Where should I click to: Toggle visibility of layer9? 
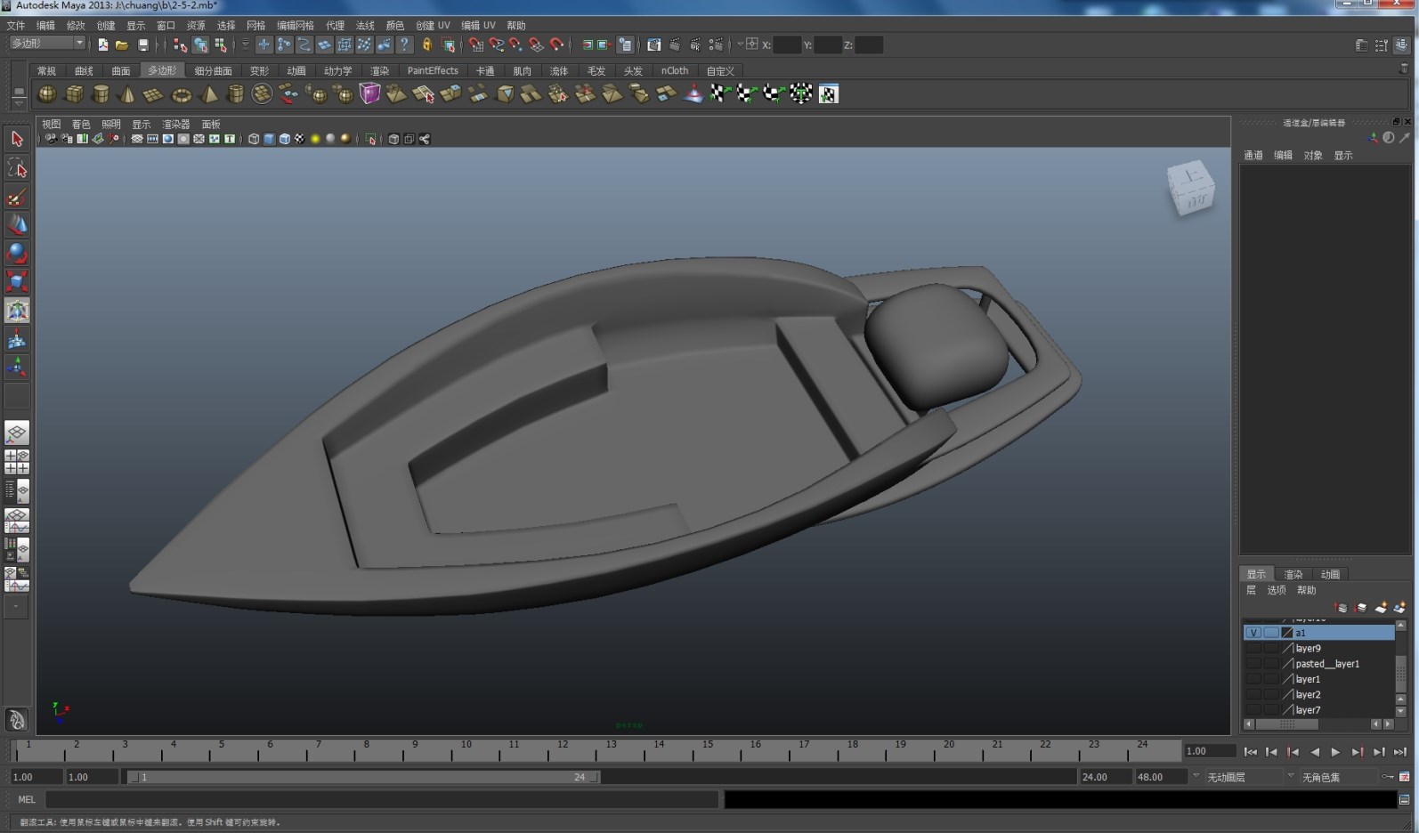[x=1253, y=648]
